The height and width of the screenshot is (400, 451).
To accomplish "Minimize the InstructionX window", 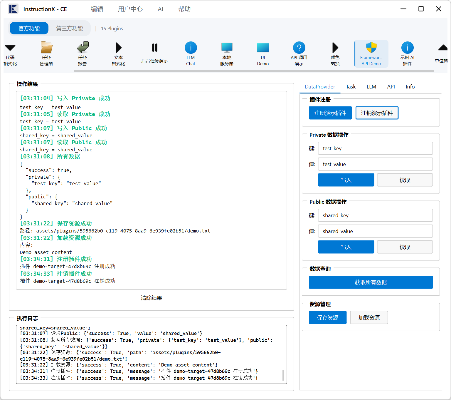I will click(x=403, y=9).
